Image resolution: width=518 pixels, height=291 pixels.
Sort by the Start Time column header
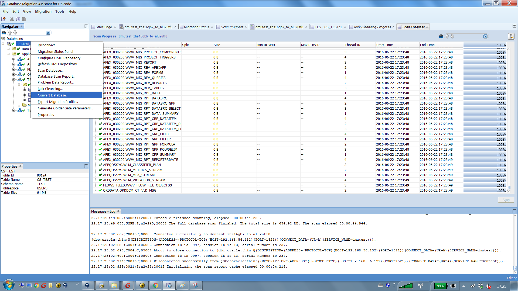click(x=397, y=45)
